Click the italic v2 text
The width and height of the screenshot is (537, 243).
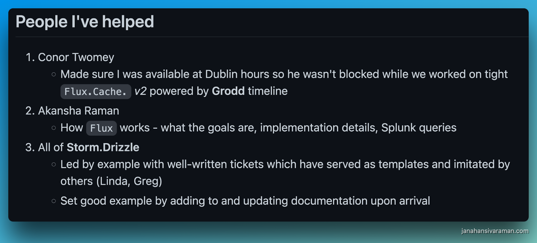[140, 91]
